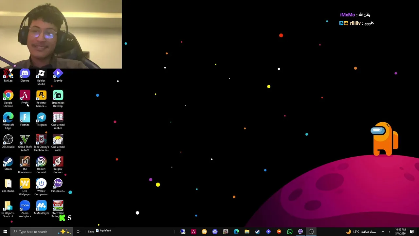The width and height of the screenshot is (419, 236).
Task: Select The Bonerooms desktop icon
Action: click(25, 165)
